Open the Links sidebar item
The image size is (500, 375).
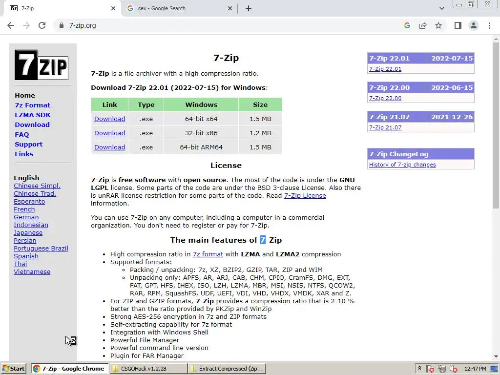[x=24, y=154]
